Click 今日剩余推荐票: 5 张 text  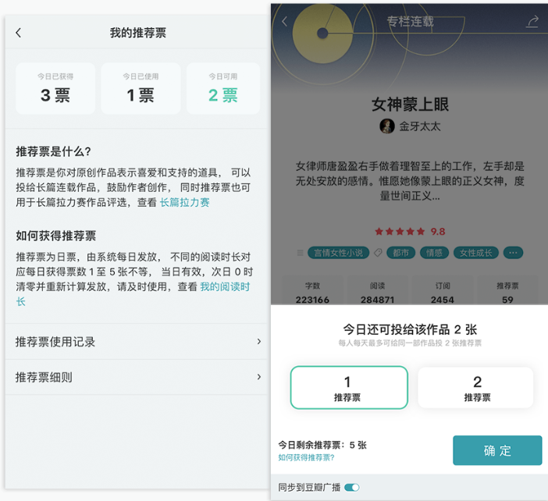[322, 445]
